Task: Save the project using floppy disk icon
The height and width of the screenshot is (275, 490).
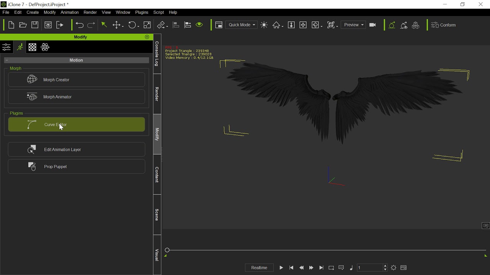Action: coord(35,25)
